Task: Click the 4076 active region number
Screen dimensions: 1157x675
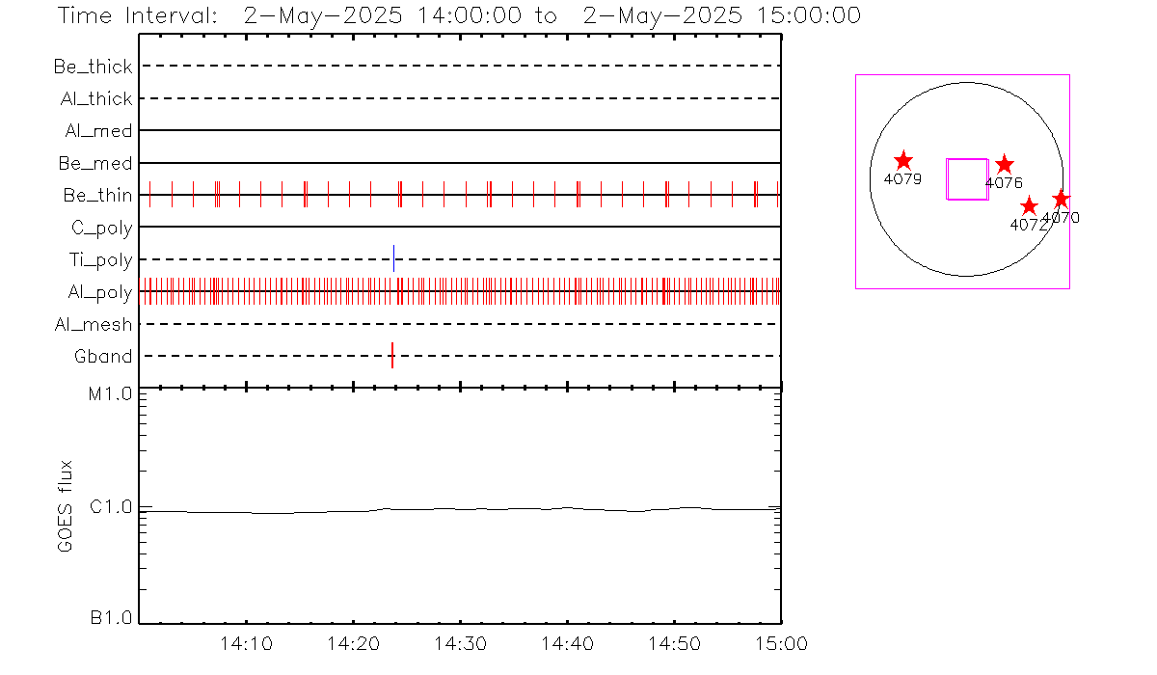Action: coord(1004,182)
